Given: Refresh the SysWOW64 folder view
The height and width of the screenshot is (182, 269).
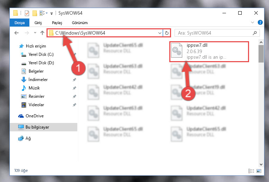Looking at the screenshot, I should coord(167,33).
